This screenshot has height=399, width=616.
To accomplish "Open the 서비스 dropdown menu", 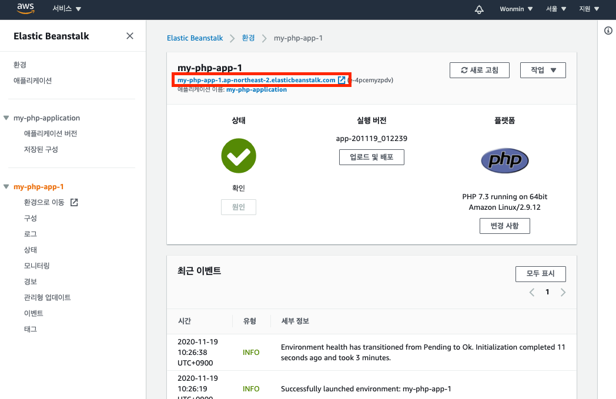I will click(67, 9).
